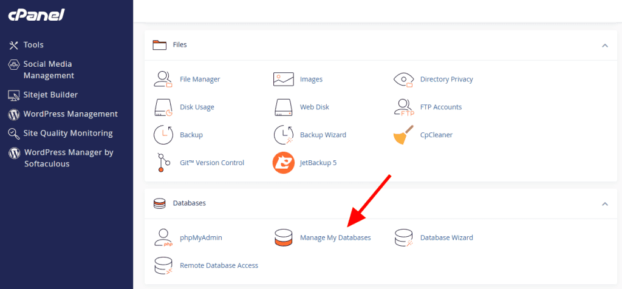Click the Manage My Databases cylinder icon

(283, 238)
